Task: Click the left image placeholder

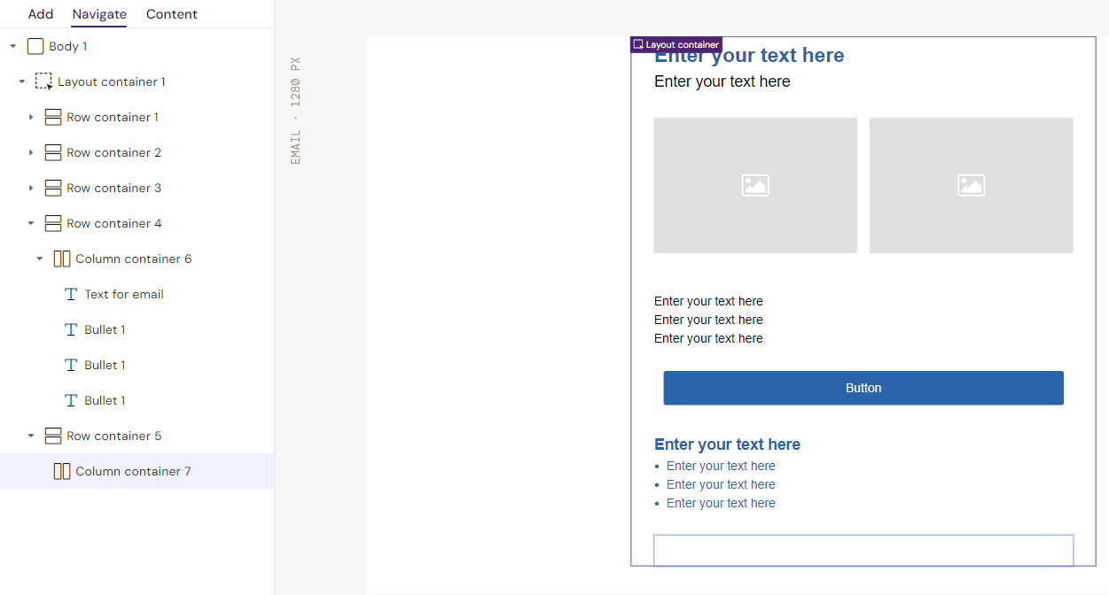Action: coord(755,185)
